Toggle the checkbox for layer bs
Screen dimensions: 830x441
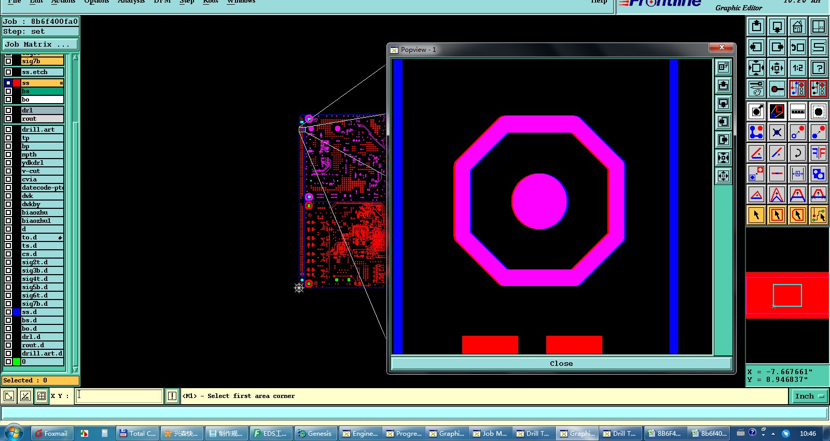tap(8, 91)
